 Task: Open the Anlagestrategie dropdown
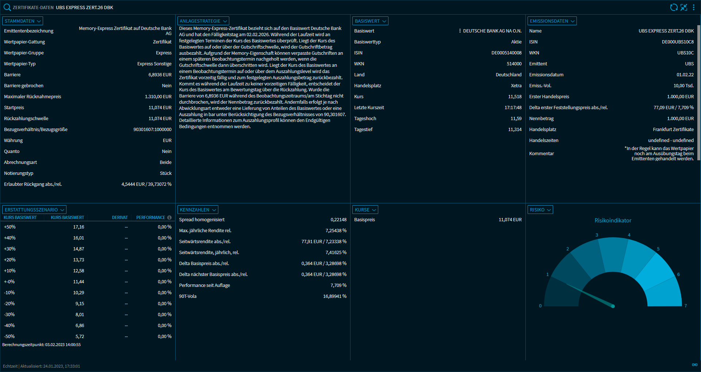[203, 21]
